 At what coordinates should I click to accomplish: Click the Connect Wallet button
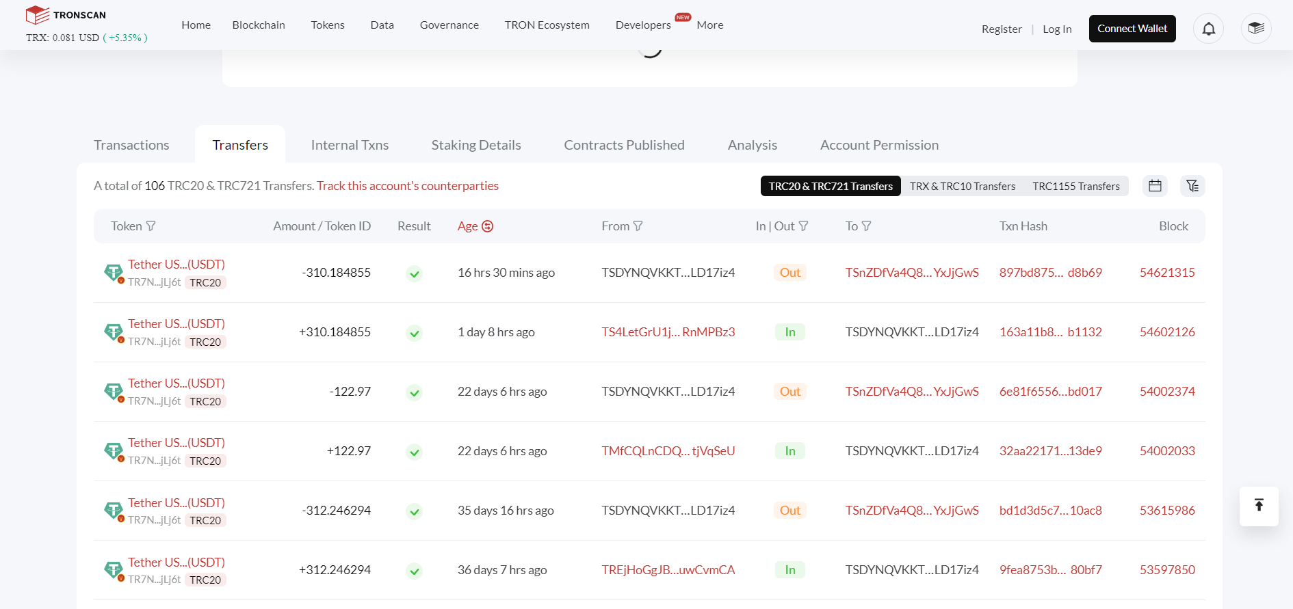point(1132,29)
